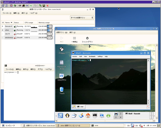Image resolution: width=161 pixels, height=128 pixels.
Task: Click CPU usage column header
Action: click(x=29, y=22)
